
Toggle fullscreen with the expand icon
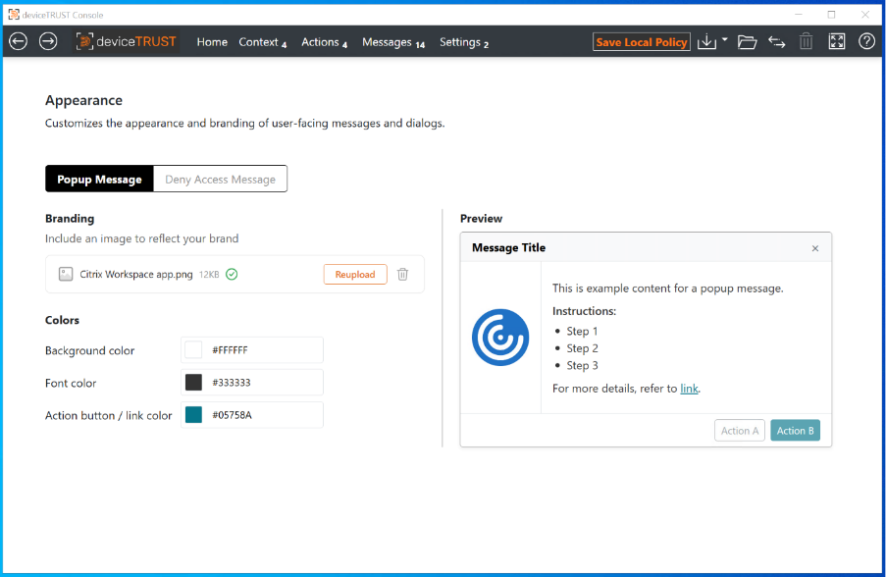tap(836, 41)
